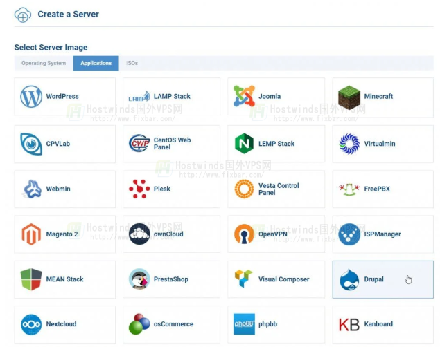Click the red Plesk dots icon
This screenshot has height=347, width=440.
(x=139, y=189)
